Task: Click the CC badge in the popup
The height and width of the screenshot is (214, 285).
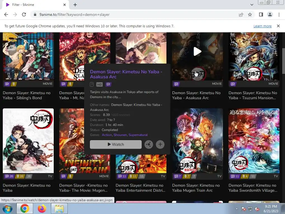Action: click(108, 84)
